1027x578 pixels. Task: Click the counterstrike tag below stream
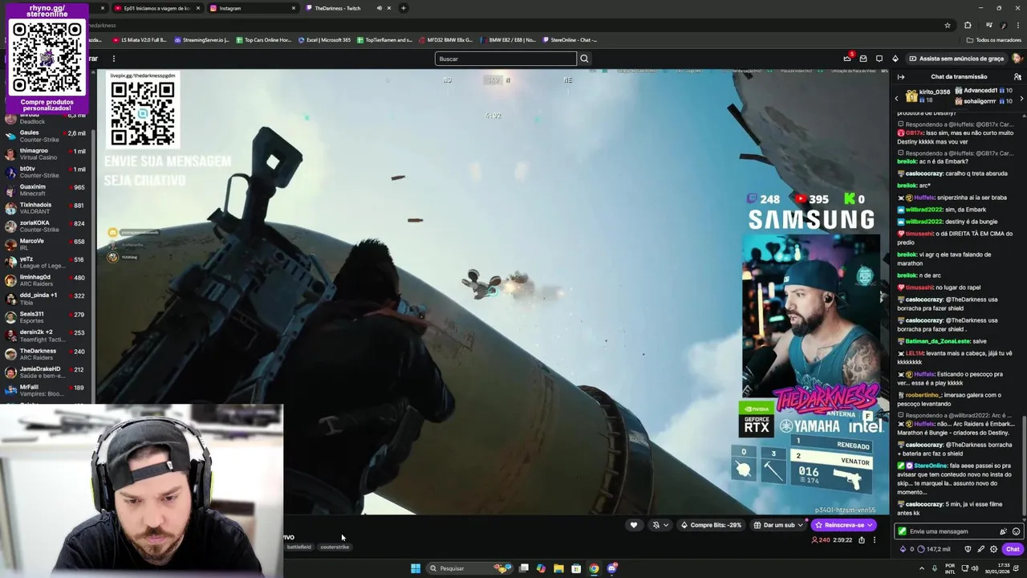[335, 547]
